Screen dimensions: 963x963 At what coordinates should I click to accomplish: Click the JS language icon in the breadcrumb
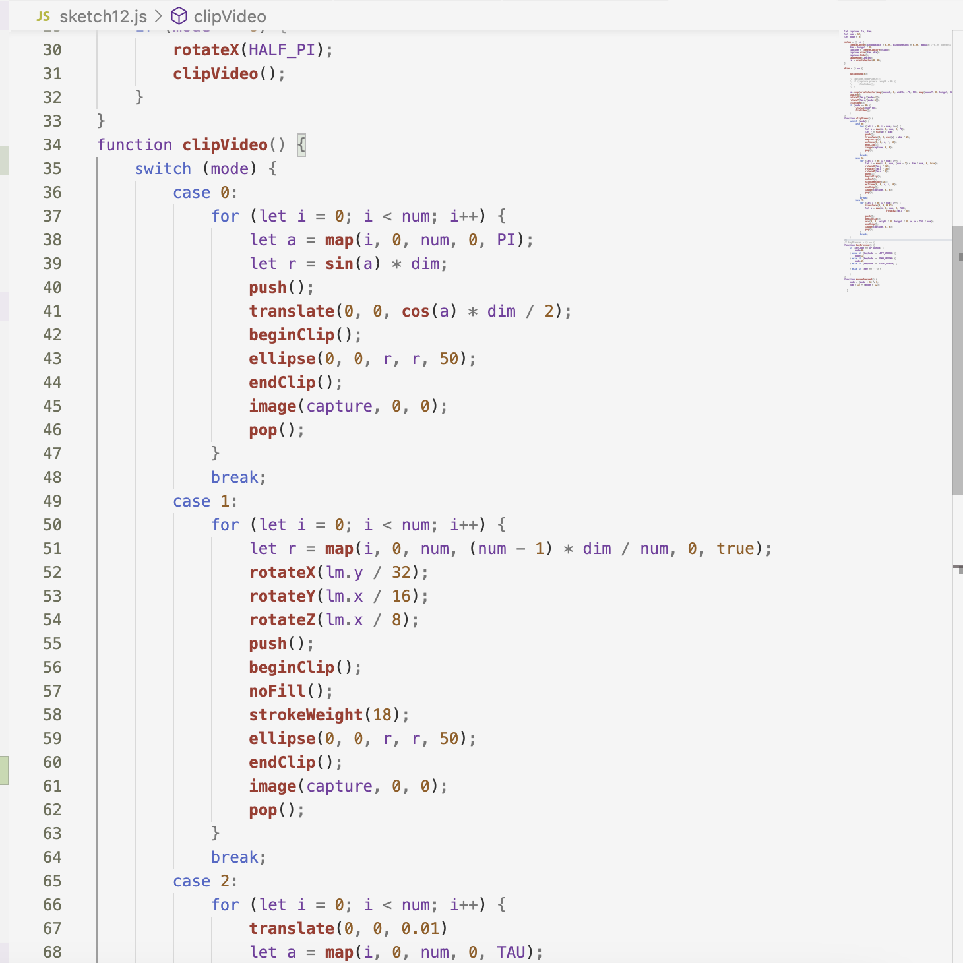coord(42,16)
